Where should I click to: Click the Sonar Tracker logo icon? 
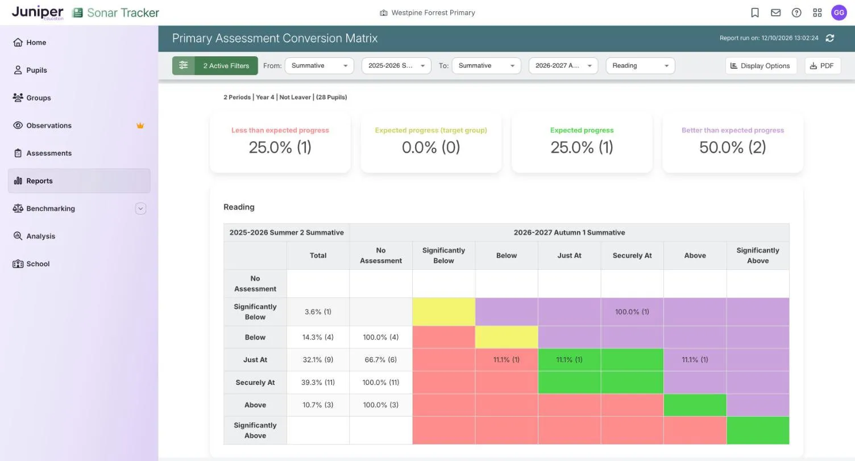77,12
